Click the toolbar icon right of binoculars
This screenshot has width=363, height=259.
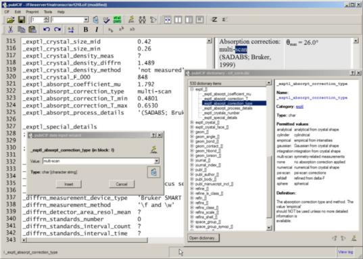(x=153, y=20)
